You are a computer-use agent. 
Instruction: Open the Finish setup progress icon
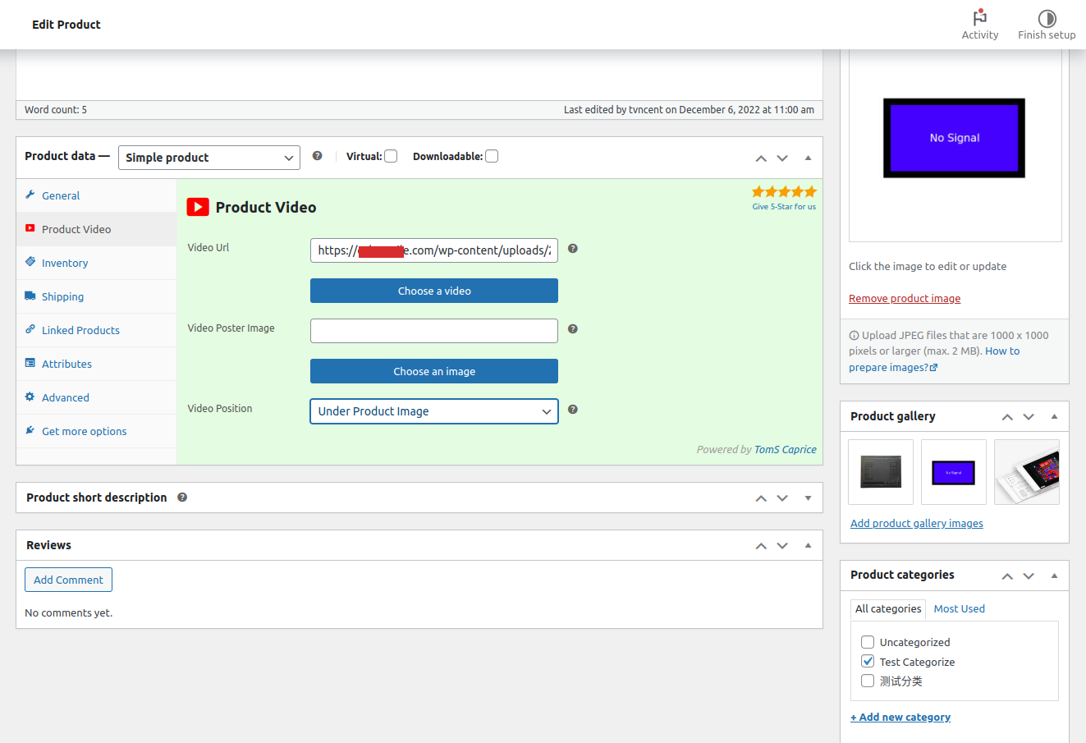[1047, 18]
